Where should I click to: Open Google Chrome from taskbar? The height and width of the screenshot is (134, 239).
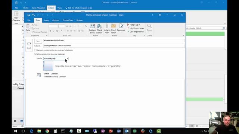coord(47,131)
